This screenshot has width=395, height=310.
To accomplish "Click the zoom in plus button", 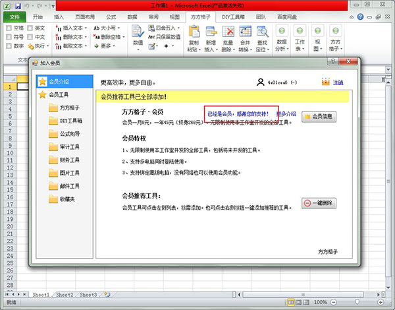I will [x=381, y=302].
